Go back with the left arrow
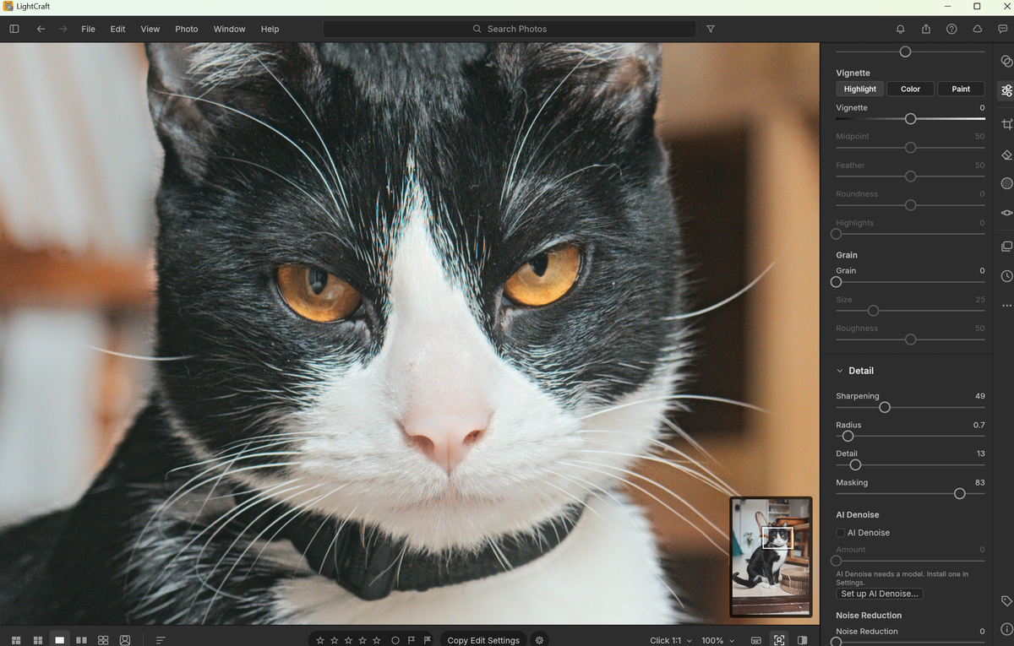Viewport: 1014px width, 646px height. coord(41,29)
